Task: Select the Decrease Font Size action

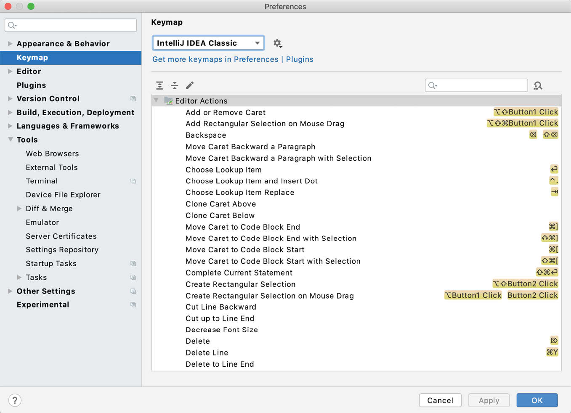Action: click(356, 330)
